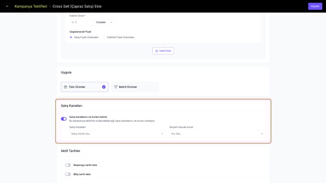Click the İndirim Oranı percent input
The height and width of the screenshot is (183, 326).
tap(82, 22)
